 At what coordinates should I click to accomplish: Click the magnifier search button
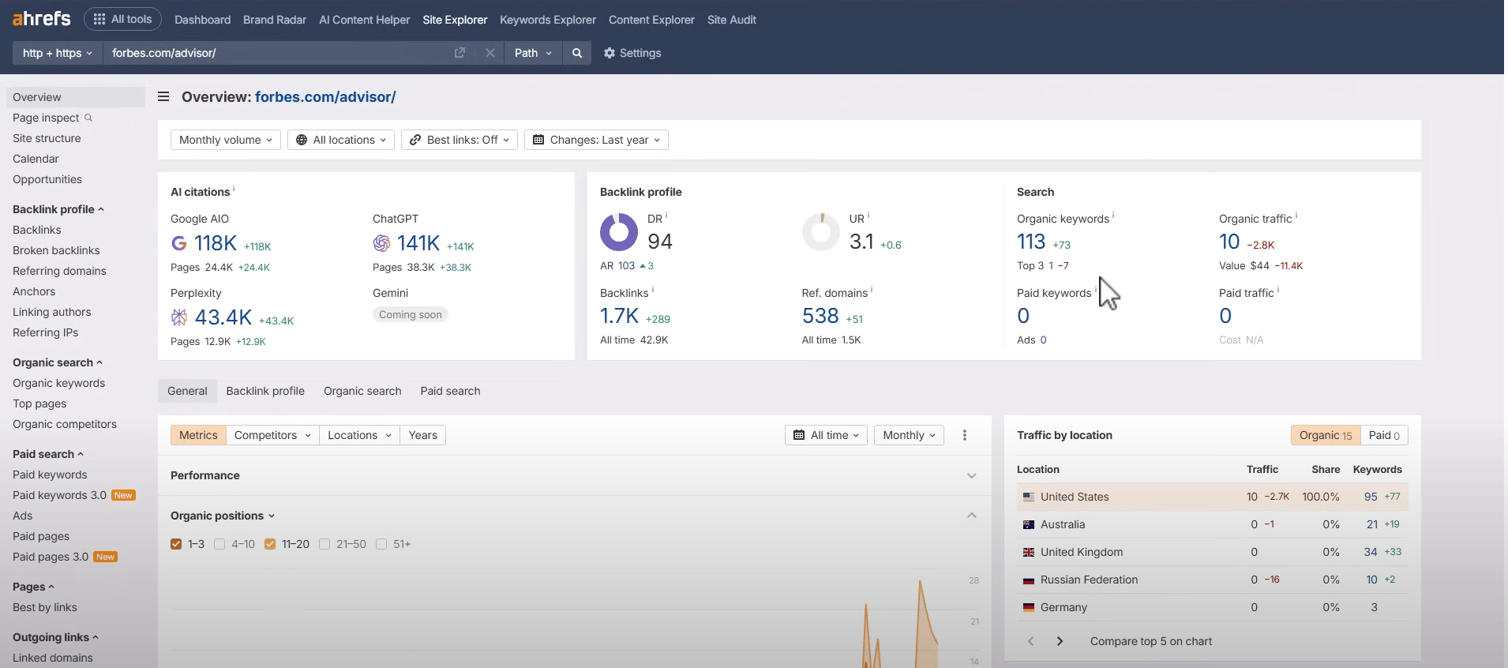click(x=577, y=53)
